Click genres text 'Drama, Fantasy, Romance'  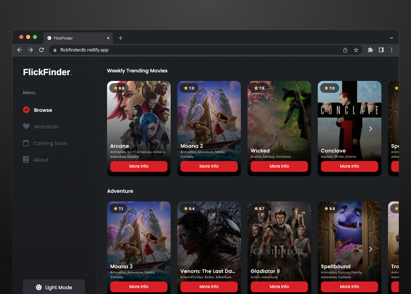271,157
